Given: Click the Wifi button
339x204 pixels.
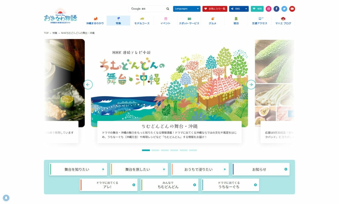Looking at the screenshot, I should coord(257,9).
